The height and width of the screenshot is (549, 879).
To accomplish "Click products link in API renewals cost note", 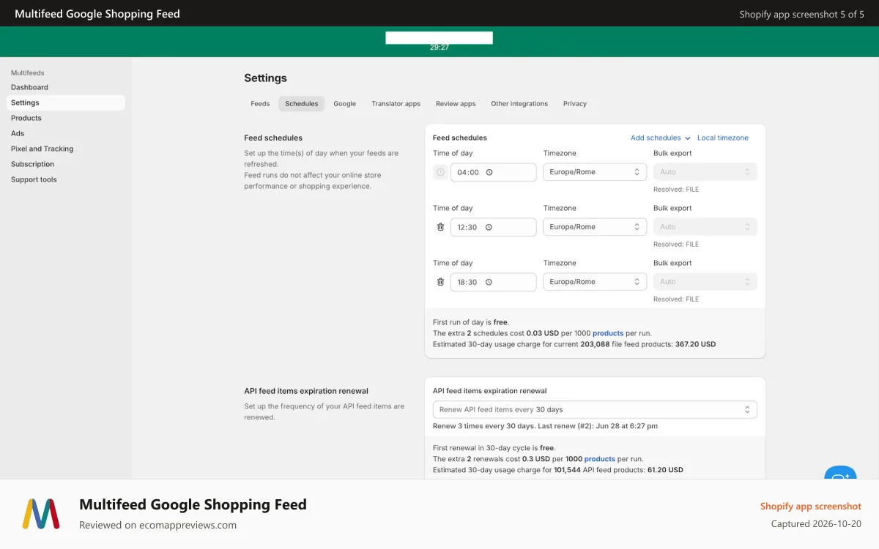I will [600, 459].
